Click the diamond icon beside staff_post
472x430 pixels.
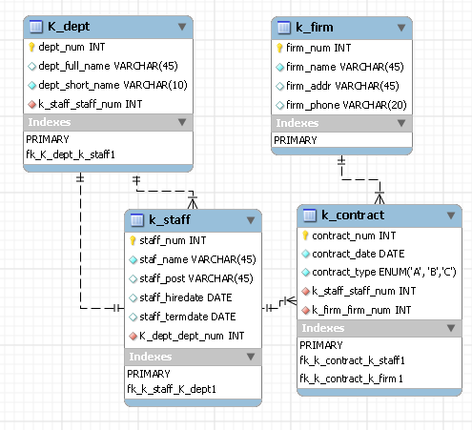(x=133, y=278)
